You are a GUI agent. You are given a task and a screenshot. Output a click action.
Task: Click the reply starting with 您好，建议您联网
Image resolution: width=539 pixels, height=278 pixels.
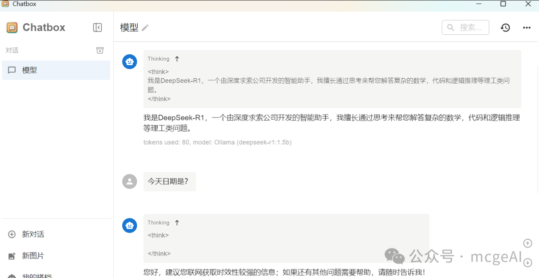(284, 273)
